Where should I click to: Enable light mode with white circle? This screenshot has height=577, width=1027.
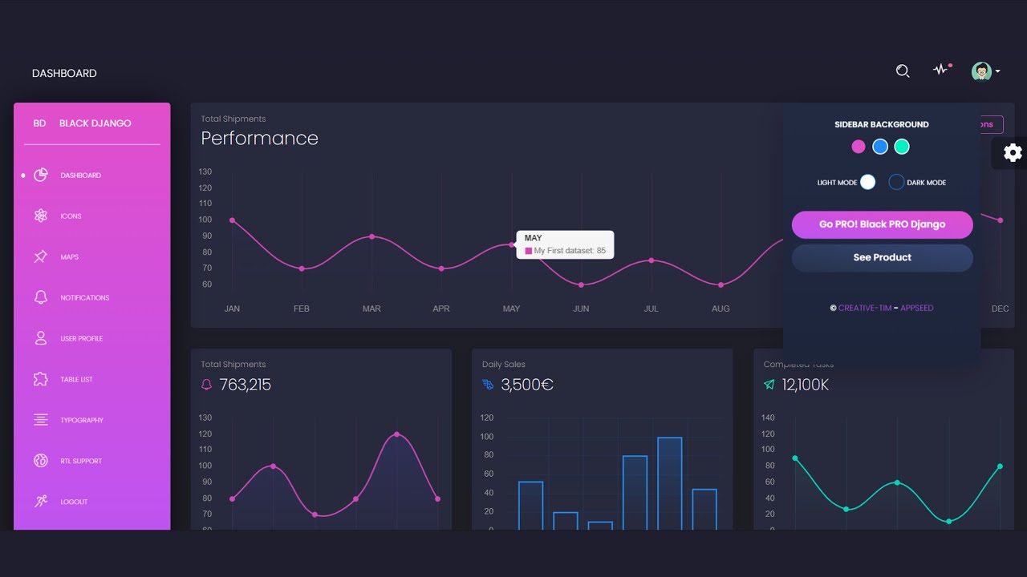[867, 182]
